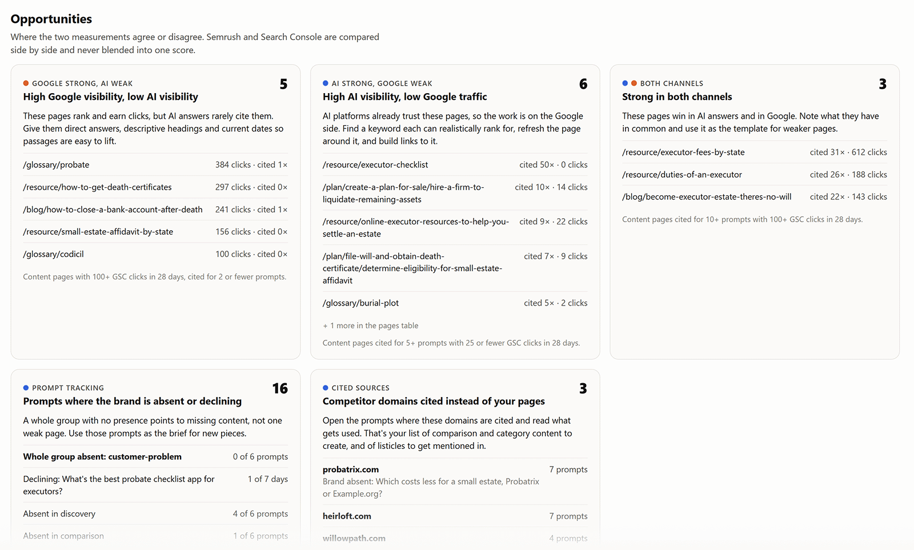Click '+ 1 more in the pages table'
The image size is (914, 550).
tap(371, 326)
